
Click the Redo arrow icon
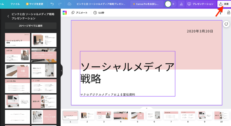point(60,4)
